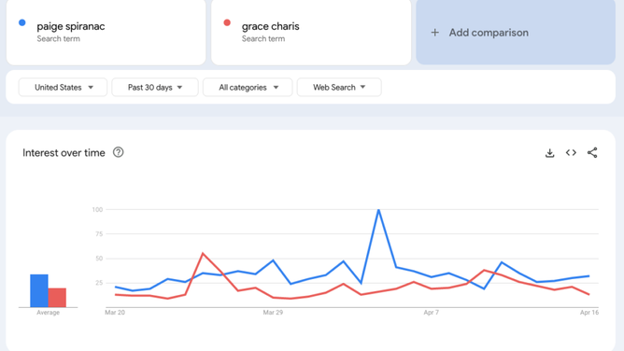
Task: Change the Past 30 days time range
Action: (155, 87)
